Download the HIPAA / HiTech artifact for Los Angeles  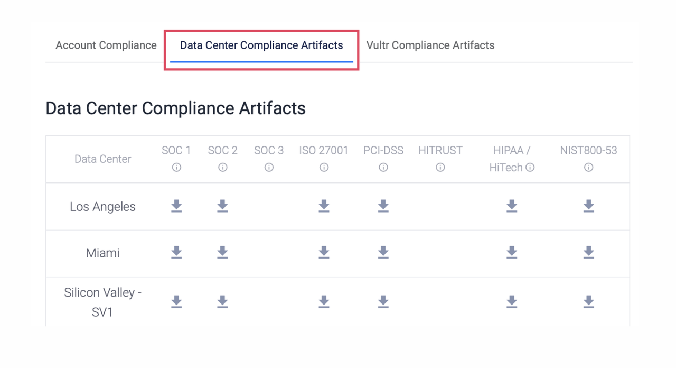tap(511, 206)
